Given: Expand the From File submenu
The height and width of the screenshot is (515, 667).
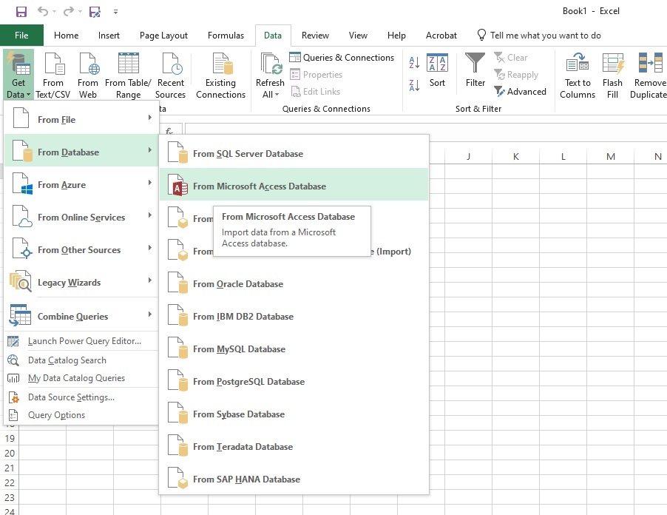Looking at the screenshot, I should [81, 118].
